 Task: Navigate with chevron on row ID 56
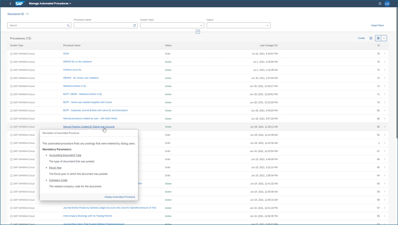click(384, 127)
